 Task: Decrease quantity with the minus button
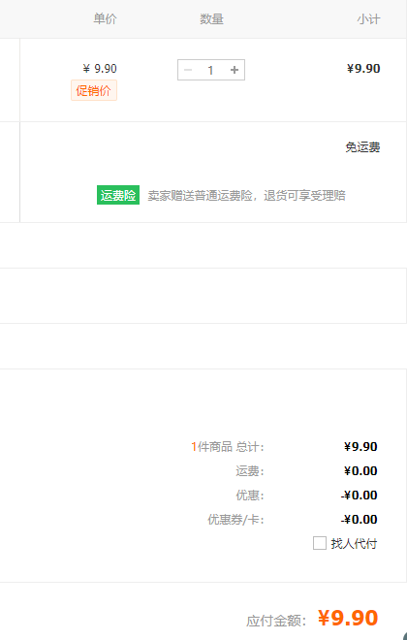click(188, 70)
